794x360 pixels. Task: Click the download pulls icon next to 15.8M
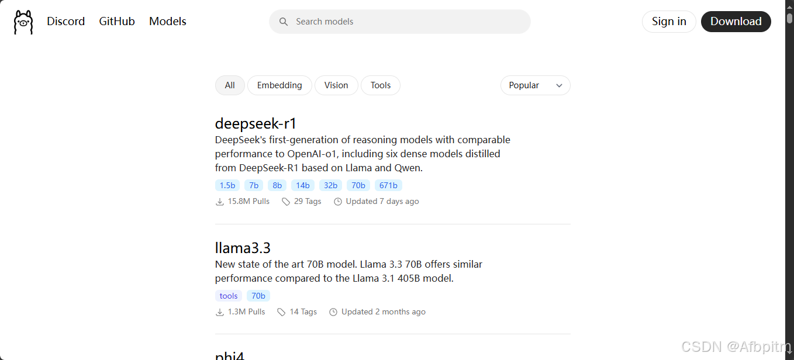coord(219,201)
